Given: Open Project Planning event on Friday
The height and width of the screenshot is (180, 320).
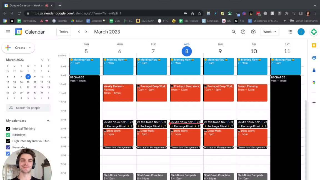Looking at the screenshot, I should click(x=252, y=93).
